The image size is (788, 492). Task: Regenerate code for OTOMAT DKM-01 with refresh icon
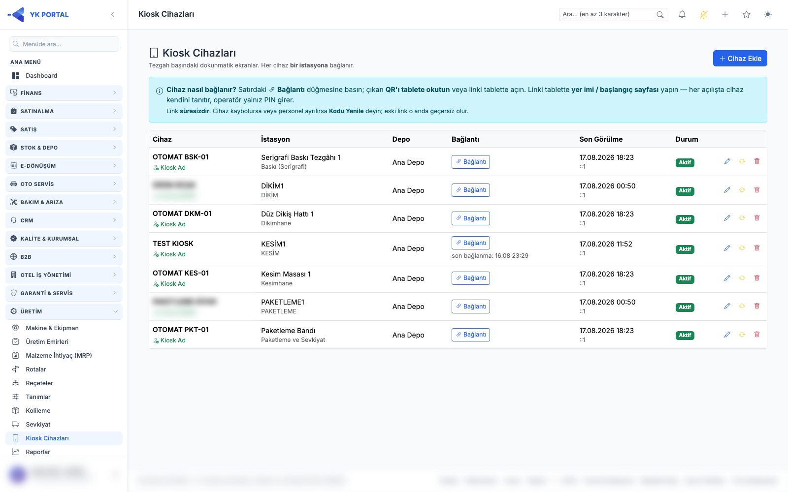click(x=742, y=218)
